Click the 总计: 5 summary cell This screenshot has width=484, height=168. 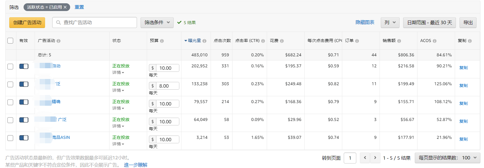tap(44, 55)
